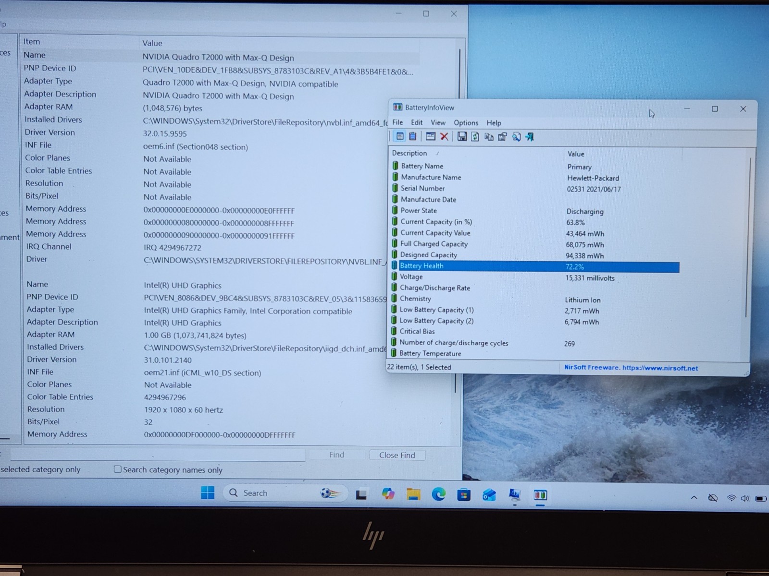The height and width of the screenshot is (576, 769).
Task: Click the battery icon in the system tray
Action: (761, 499)
